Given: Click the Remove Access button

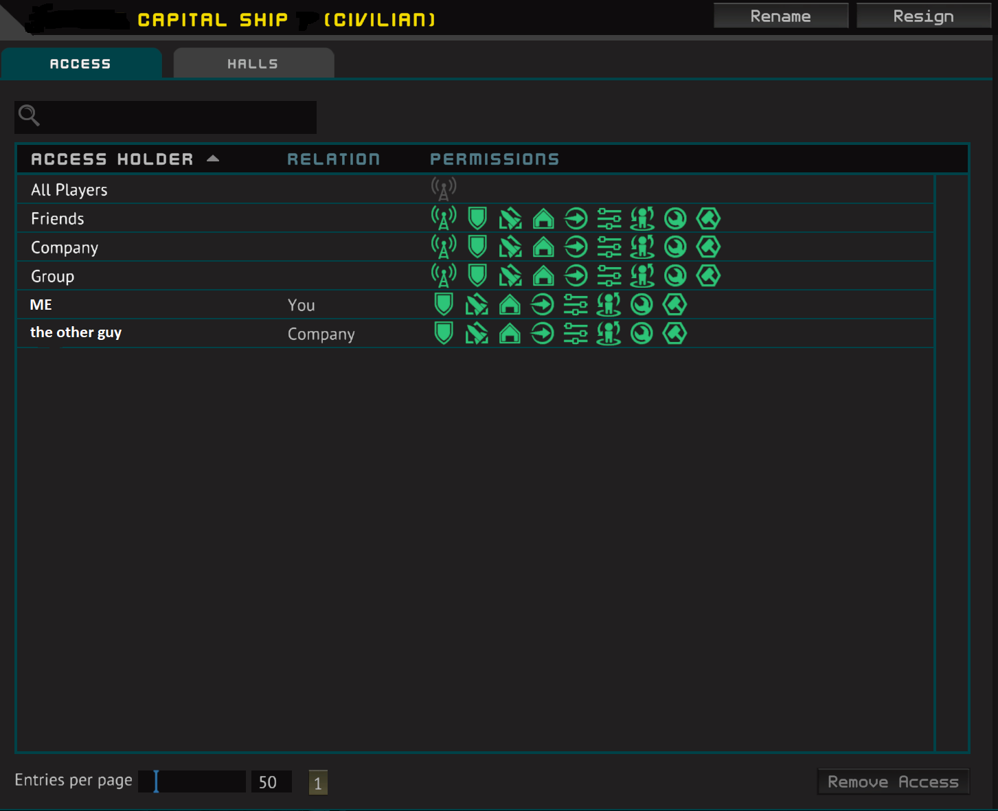Looking at the screenshot, I should pyautogui.click(x=893, y=781).
